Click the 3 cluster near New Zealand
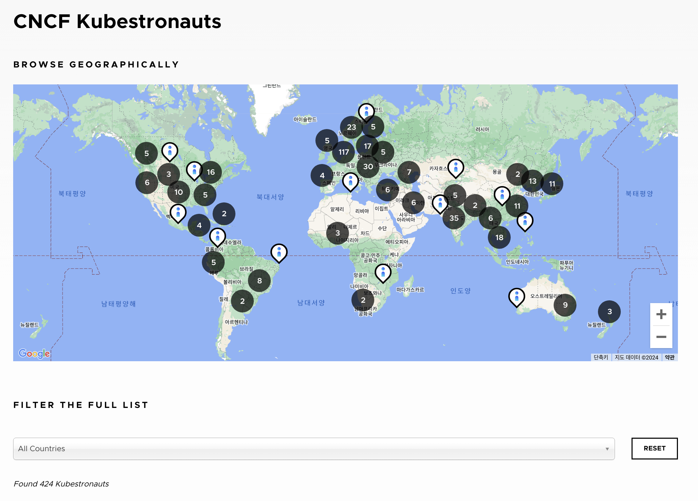 [x=609, y=312]
